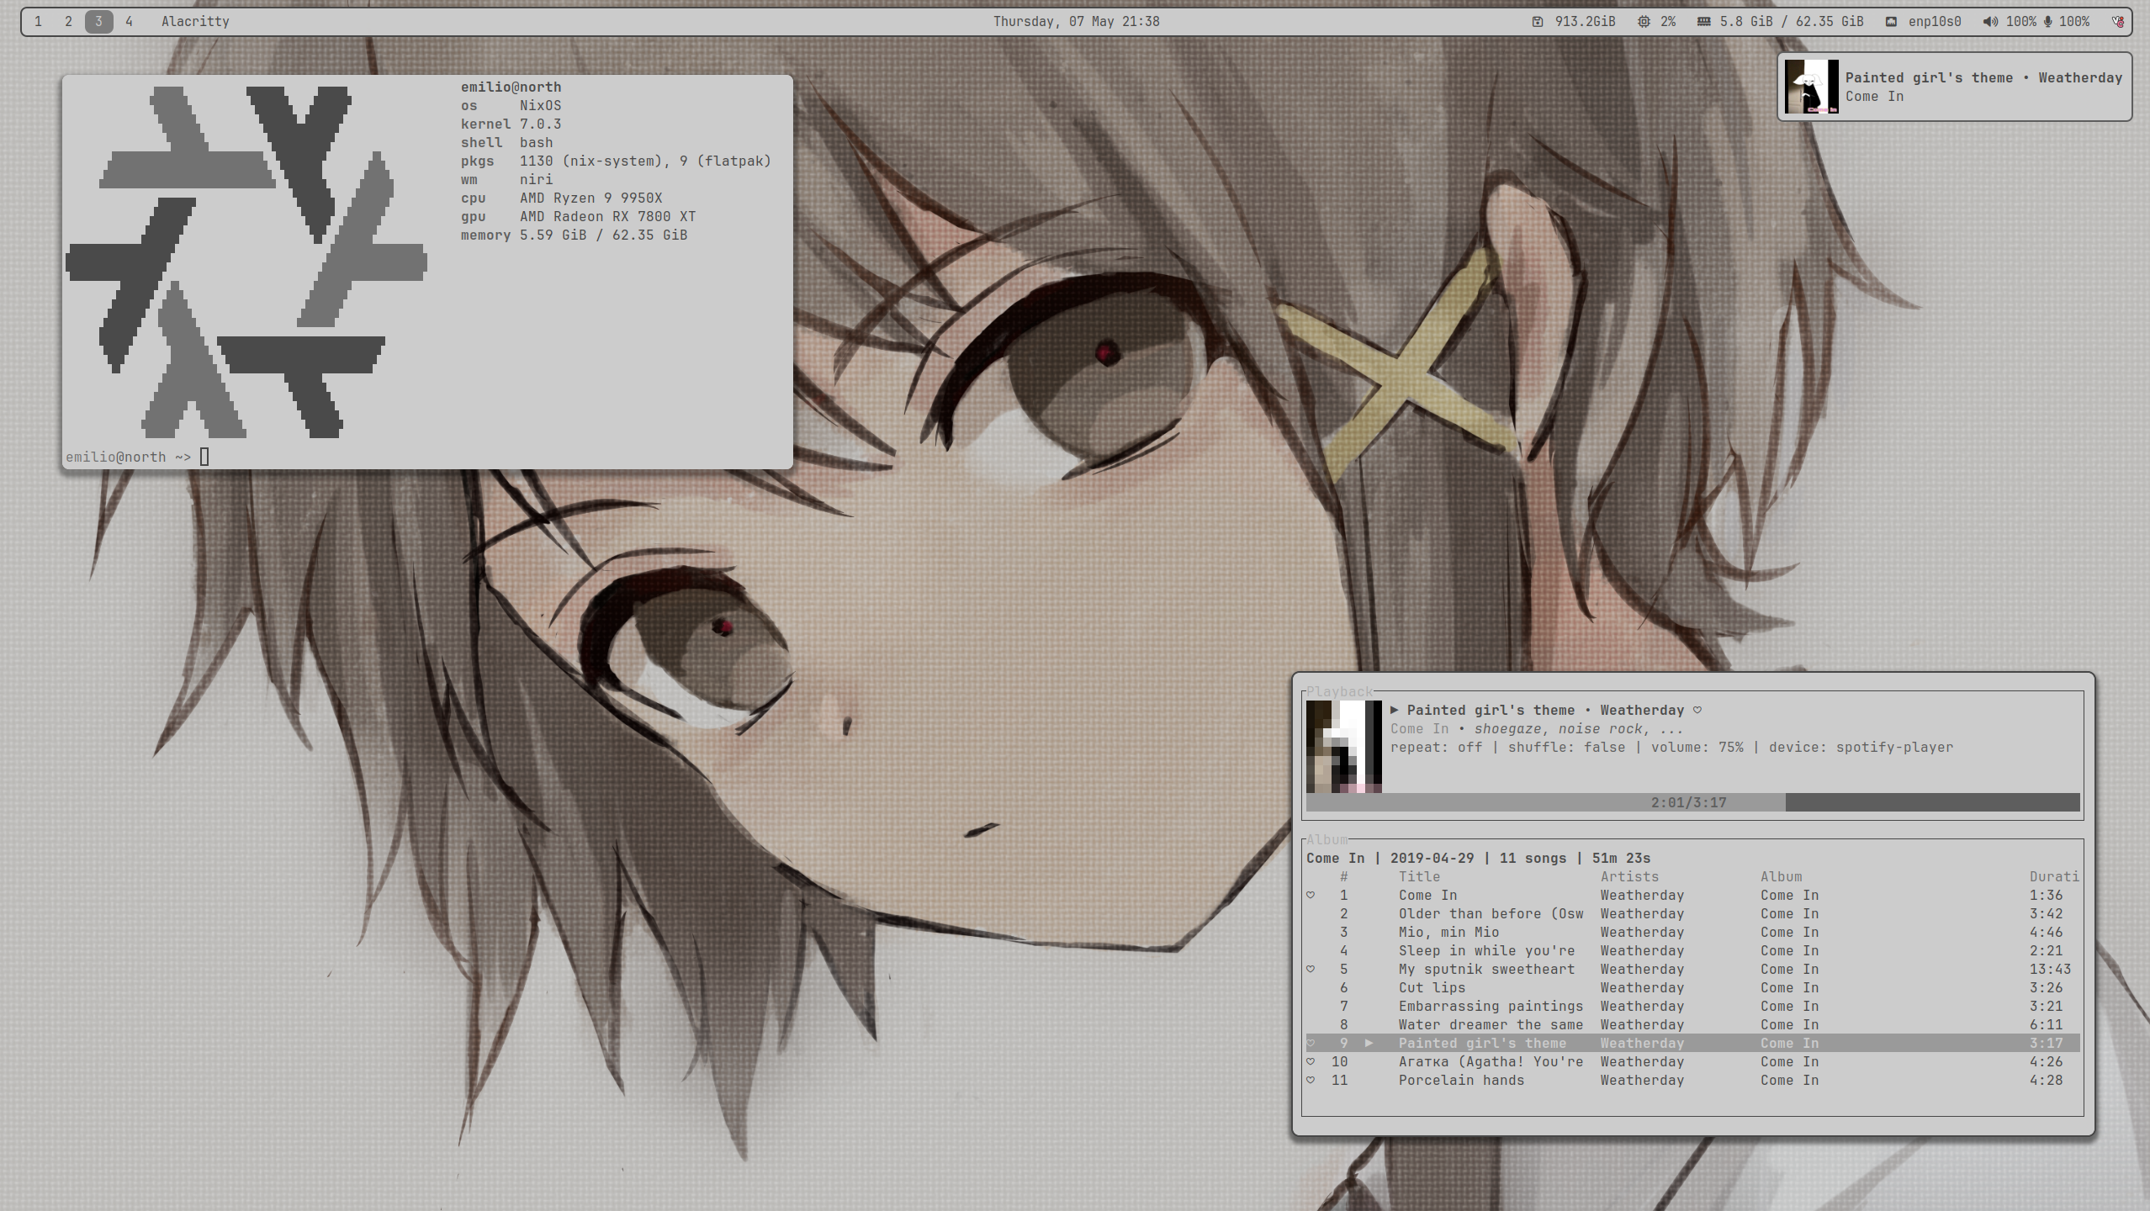This screenshot has height=1211, width=2150.
Task: Switch to workspace 1
Action: tap(38, 22)
